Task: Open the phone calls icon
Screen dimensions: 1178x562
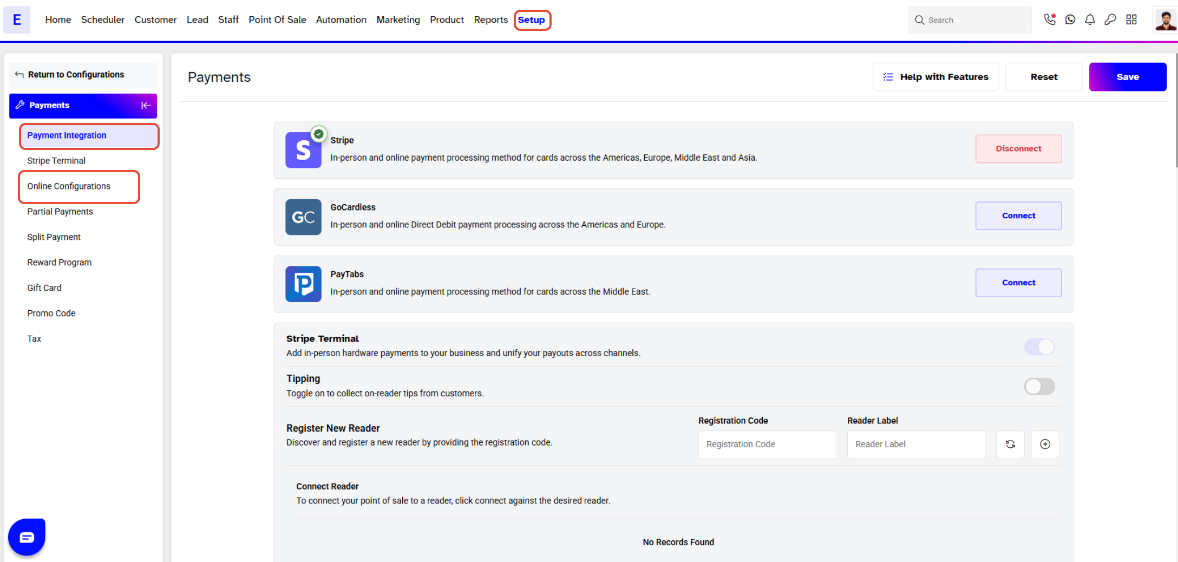Action: 1050,19
